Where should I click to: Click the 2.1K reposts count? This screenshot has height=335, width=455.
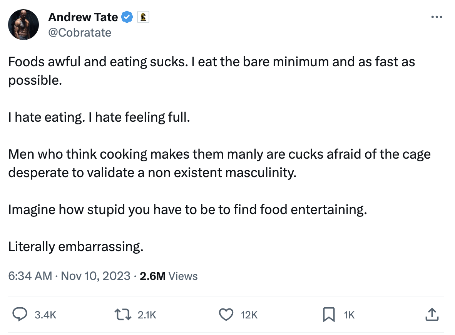point(147,315)
